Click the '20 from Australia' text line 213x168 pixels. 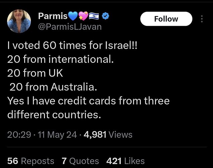click(x=53, y=87)
